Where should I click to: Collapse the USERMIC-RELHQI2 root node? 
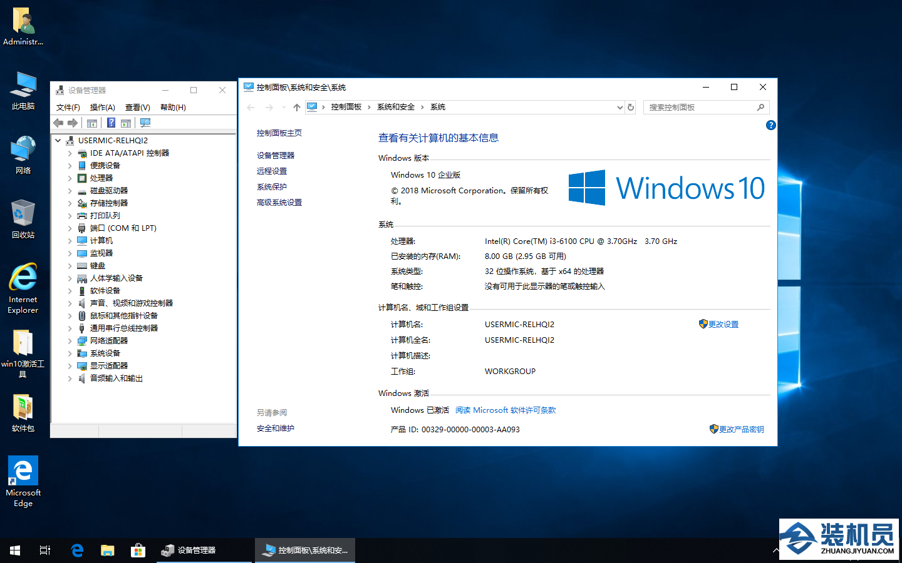[x=58, y=141]
